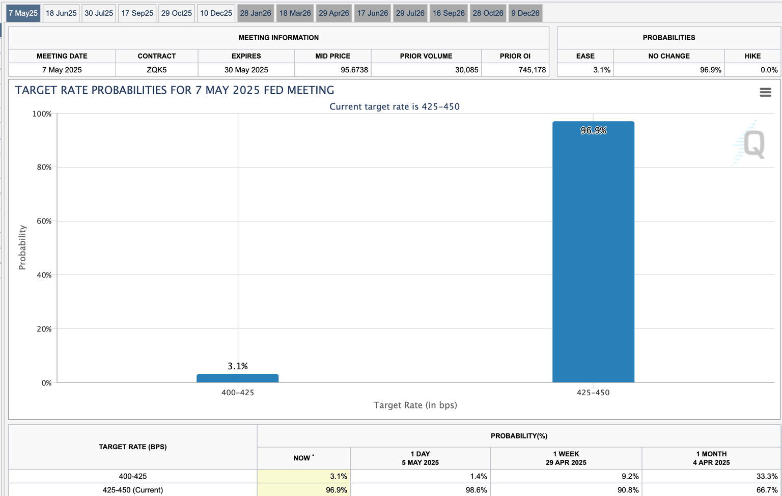Viewport: 782px width, 496px height.
Task: Switch to the 18 Jun25 tab
Action: [x=61, y=13]
